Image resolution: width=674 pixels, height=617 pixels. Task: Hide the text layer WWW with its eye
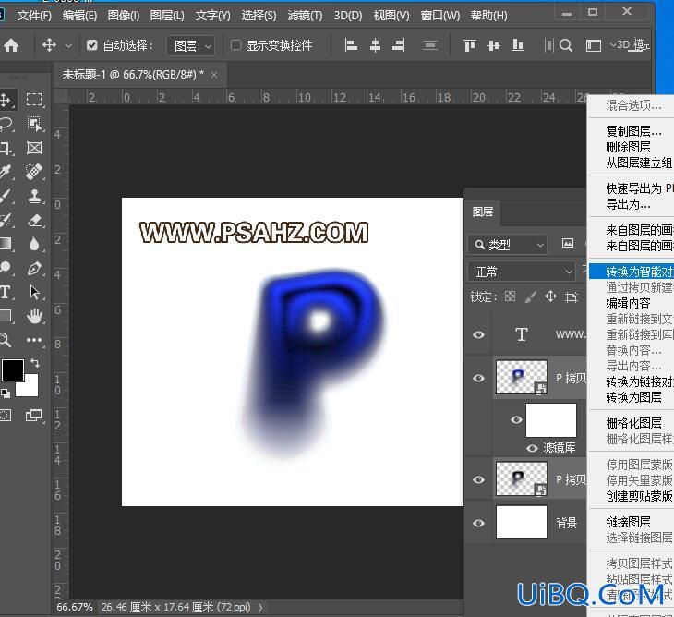(x=478, y=334)
